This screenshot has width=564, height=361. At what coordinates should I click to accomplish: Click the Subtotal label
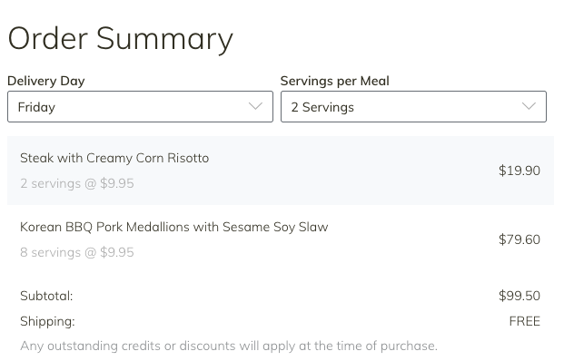pyautogui.click(x=46, y=296)
